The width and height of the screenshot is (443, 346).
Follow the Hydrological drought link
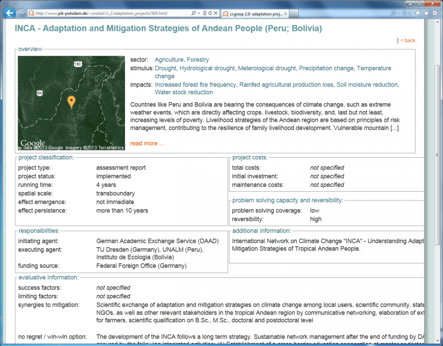coord(207,68)
